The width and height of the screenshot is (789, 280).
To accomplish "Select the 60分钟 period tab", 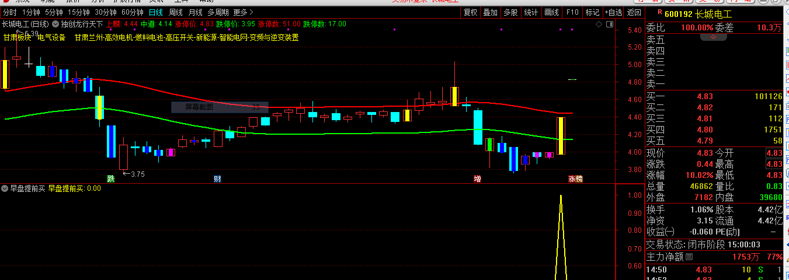I will point(133,12).
